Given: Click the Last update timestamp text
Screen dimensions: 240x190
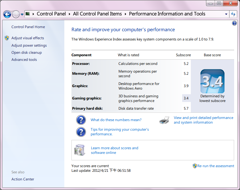Looking at the screenshot, I should point(101,171).
